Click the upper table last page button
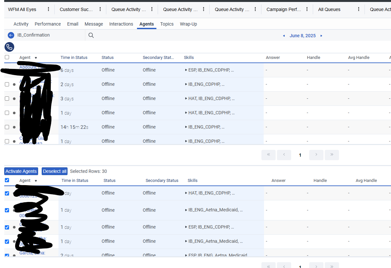Image resolution: width=391 pixels, height=268 pixels. (332, 155)
